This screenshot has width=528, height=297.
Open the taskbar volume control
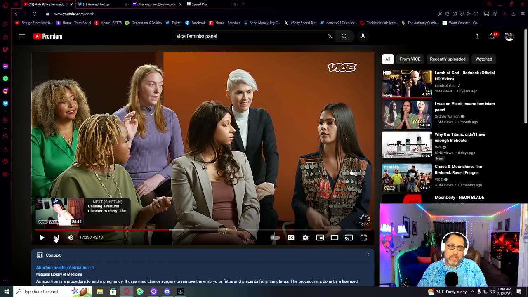[493, 292]
